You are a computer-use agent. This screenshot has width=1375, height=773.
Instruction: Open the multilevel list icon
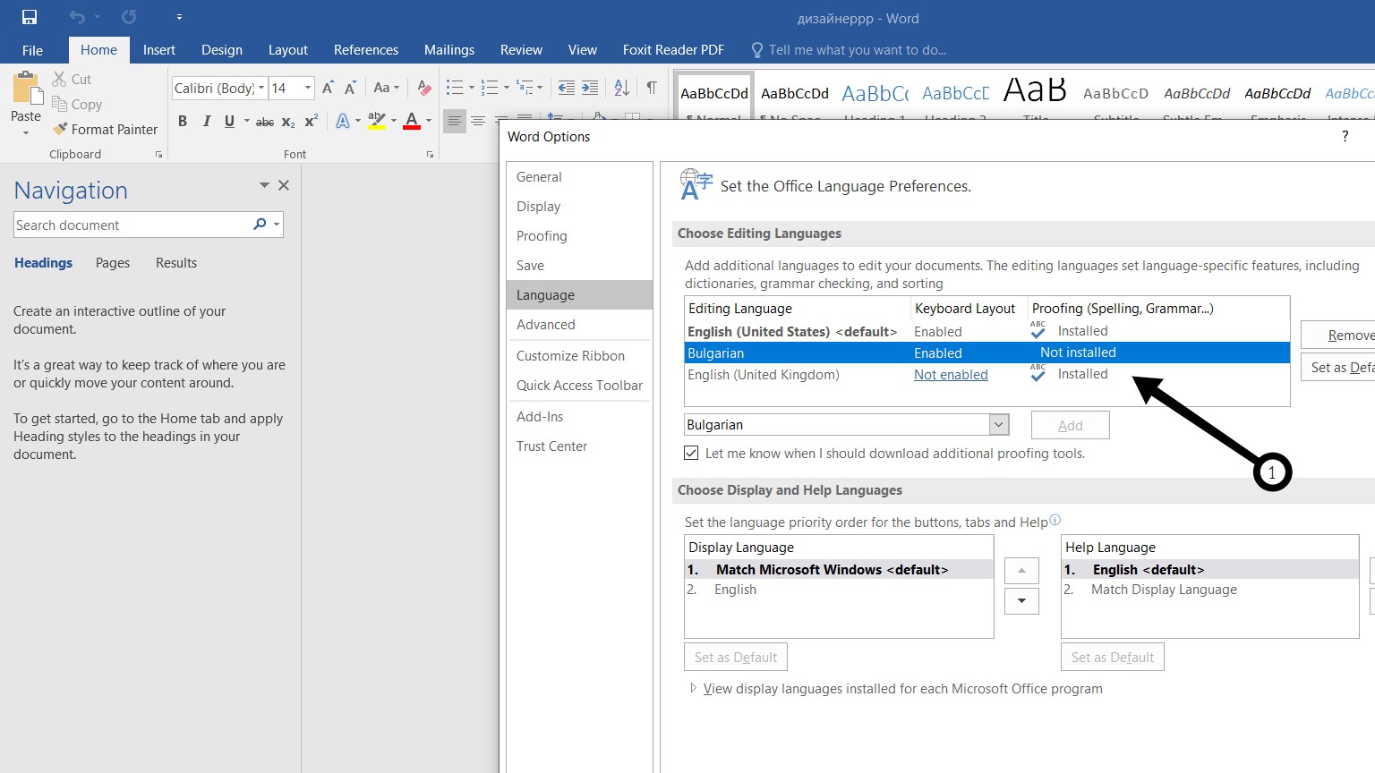pyautogui.click(x=525, y=88)
